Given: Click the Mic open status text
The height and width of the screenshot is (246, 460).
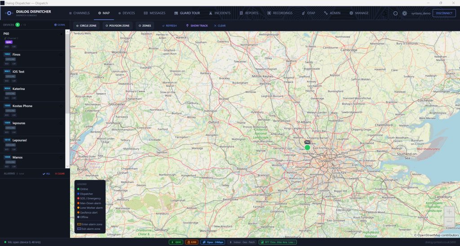Looking at the screenshot, I should 24,242.
